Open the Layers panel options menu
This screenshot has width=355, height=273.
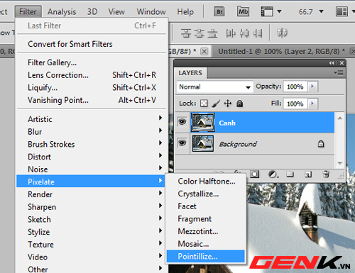(x=339, y=73)
